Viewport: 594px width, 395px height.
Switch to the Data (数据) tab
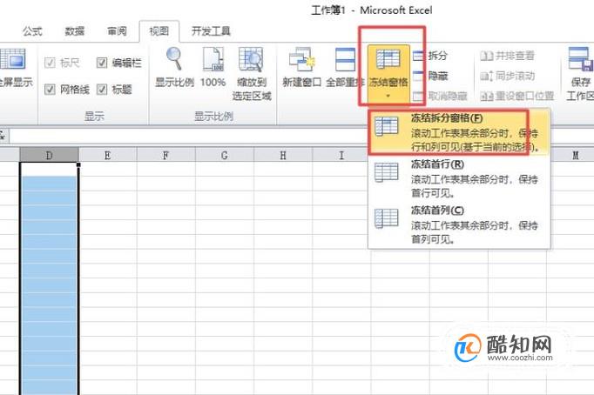point(74,31)
